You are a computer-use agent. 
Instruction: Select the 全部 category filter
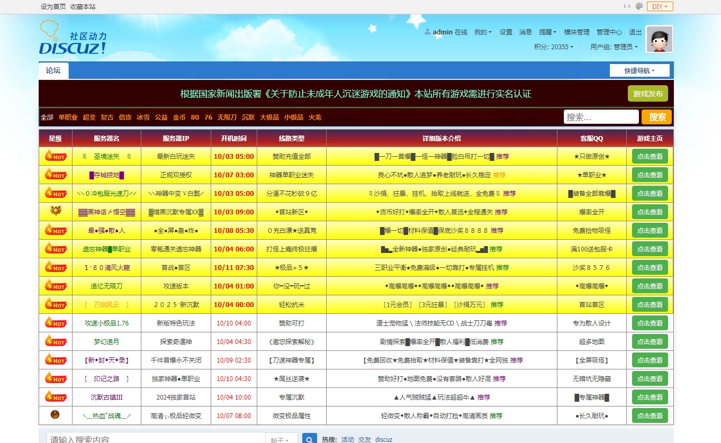pos(47,117)
